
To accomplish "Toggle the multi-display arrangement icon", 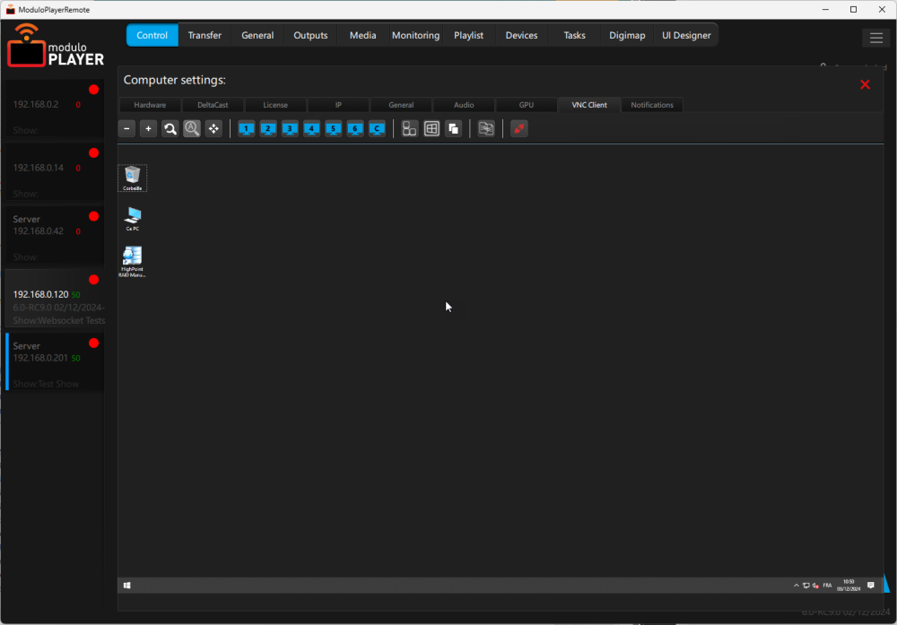I will pos(409,128).
